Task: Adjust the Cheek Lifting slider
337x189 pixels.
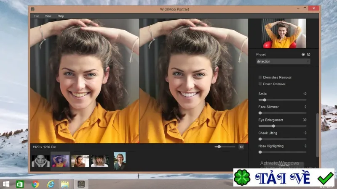Action: coord(282,139)
